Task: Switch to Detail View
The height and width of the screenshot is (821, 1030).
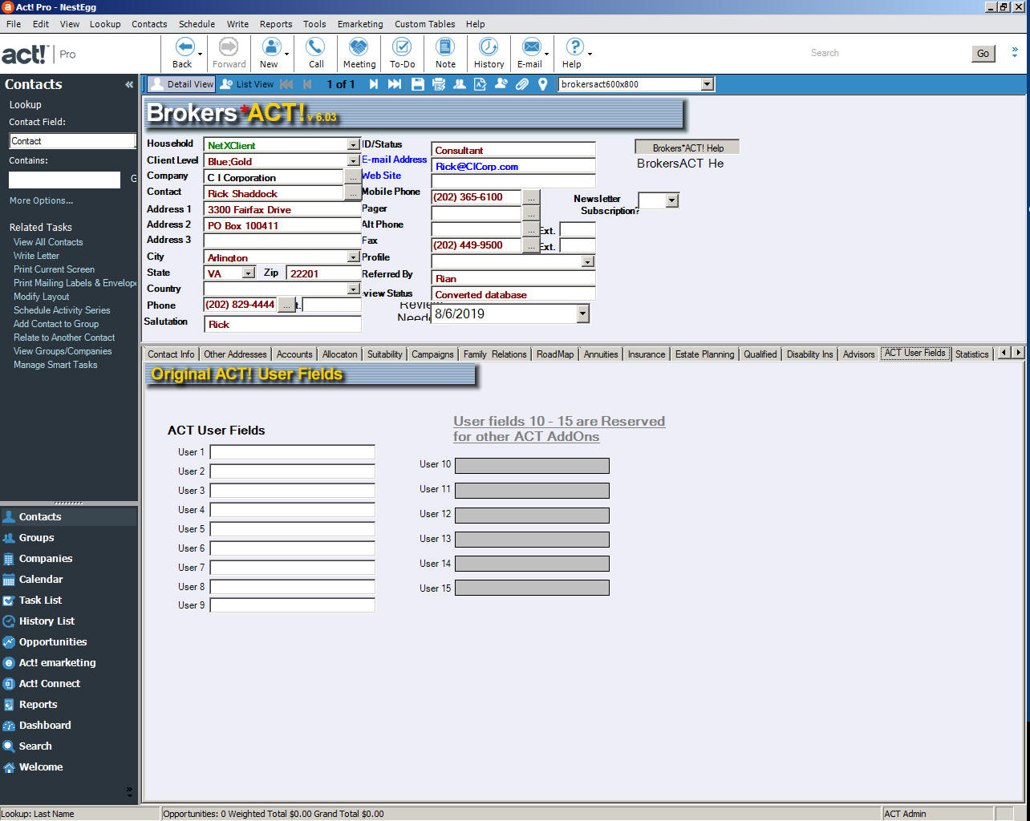Action: coord(182,84)
